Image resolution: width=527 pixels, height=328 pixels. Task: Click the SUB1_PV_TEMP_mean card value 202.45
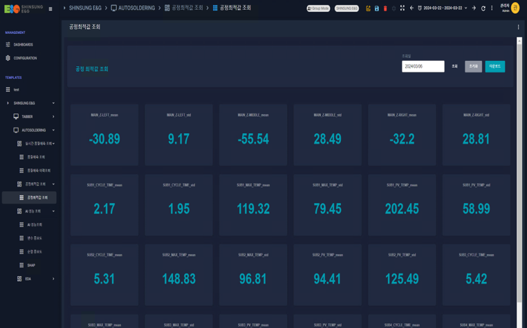click(402, 209)
